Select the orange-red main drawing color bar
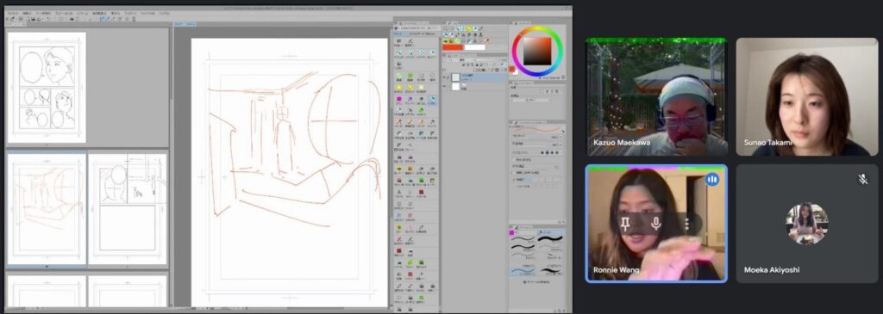 (x=454, y=47)
